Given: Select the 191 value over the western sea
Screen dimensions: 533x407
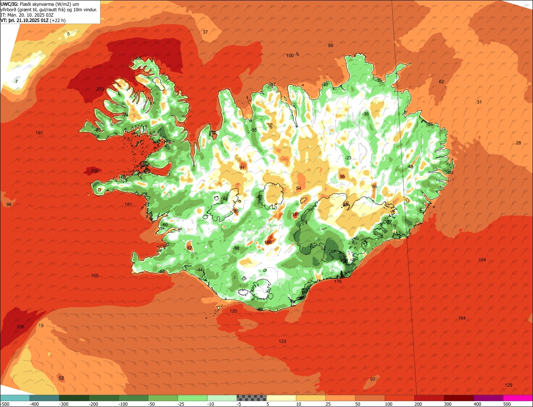Looking at the screenshot, I should [x=39, y=133].
